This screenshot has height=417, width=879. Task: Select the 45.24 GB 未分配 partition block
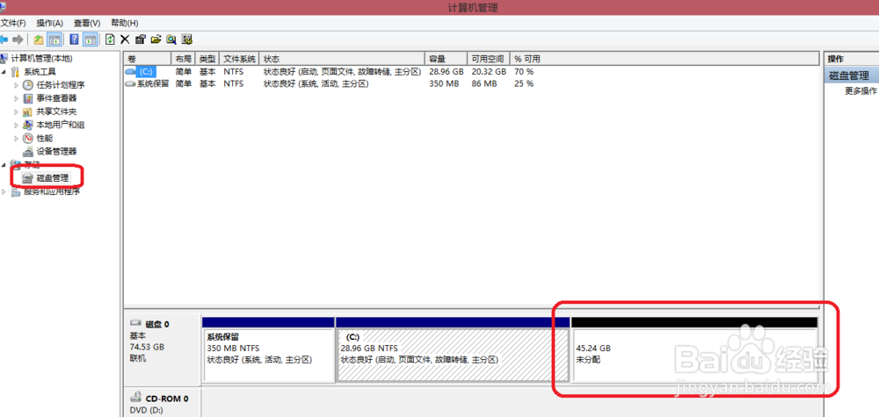pyautogui.click(x=694, y=349)
